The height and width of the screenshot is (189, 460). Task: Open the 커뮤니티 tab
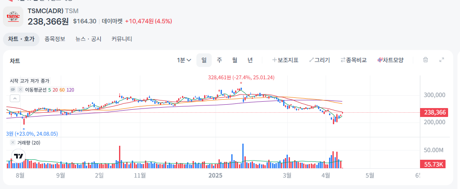pos(122,39)
